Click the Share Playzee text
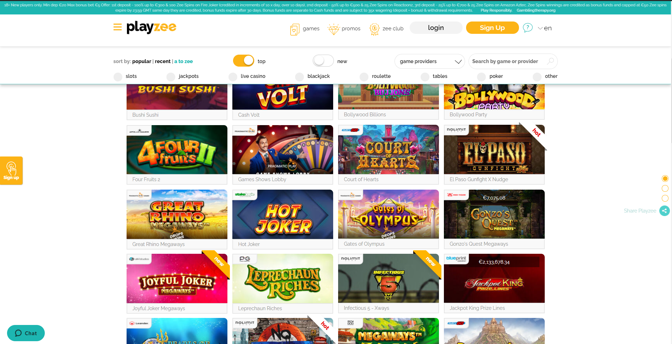The width and height of the screenshot is (672, 344). [640, 211]
